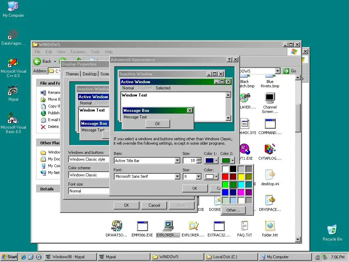The image size is (349, 262).
Task: Launch Microsoft Visual Basic 6.0 shortcut
Action: coord(13,123)
